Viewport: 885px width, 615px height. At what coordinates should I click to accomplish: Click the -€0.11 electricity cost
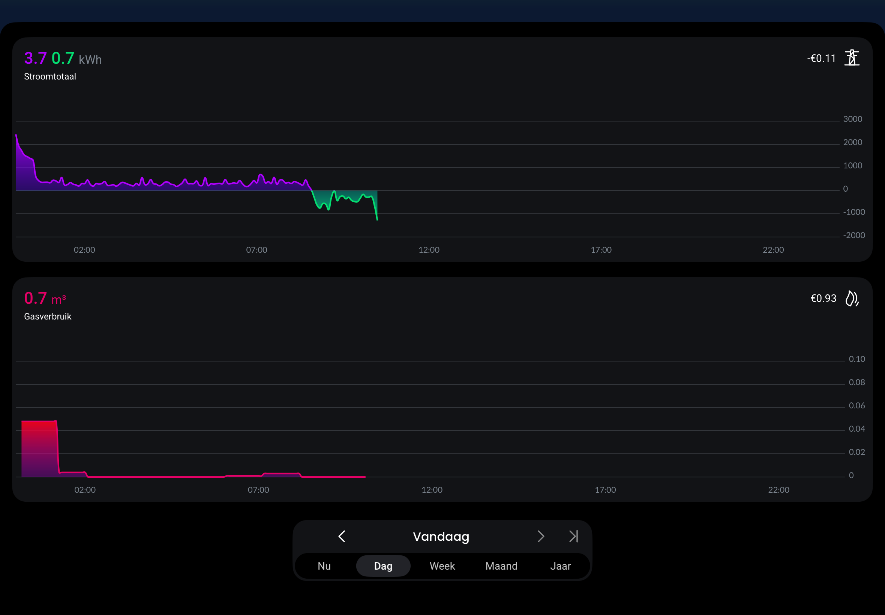821,58
